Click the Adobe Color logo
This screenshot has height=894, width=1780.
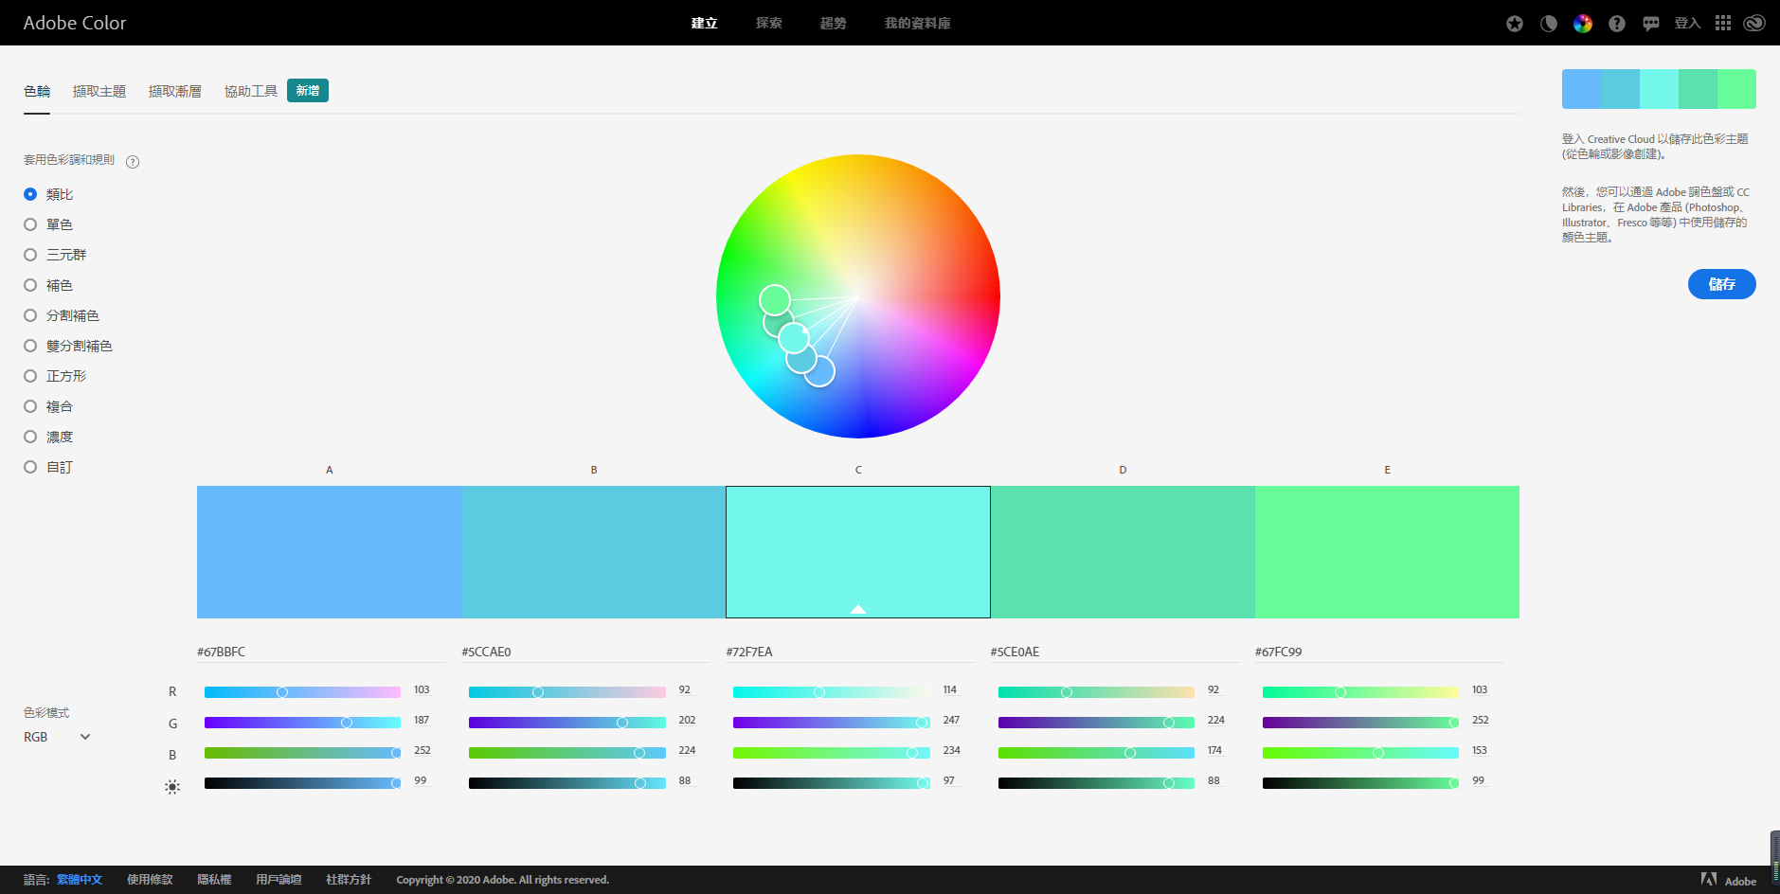[75, 23]
